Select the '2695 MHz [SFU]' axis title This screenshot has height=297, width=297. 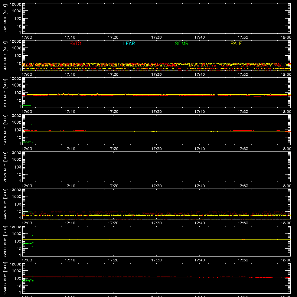pos(5,167)
